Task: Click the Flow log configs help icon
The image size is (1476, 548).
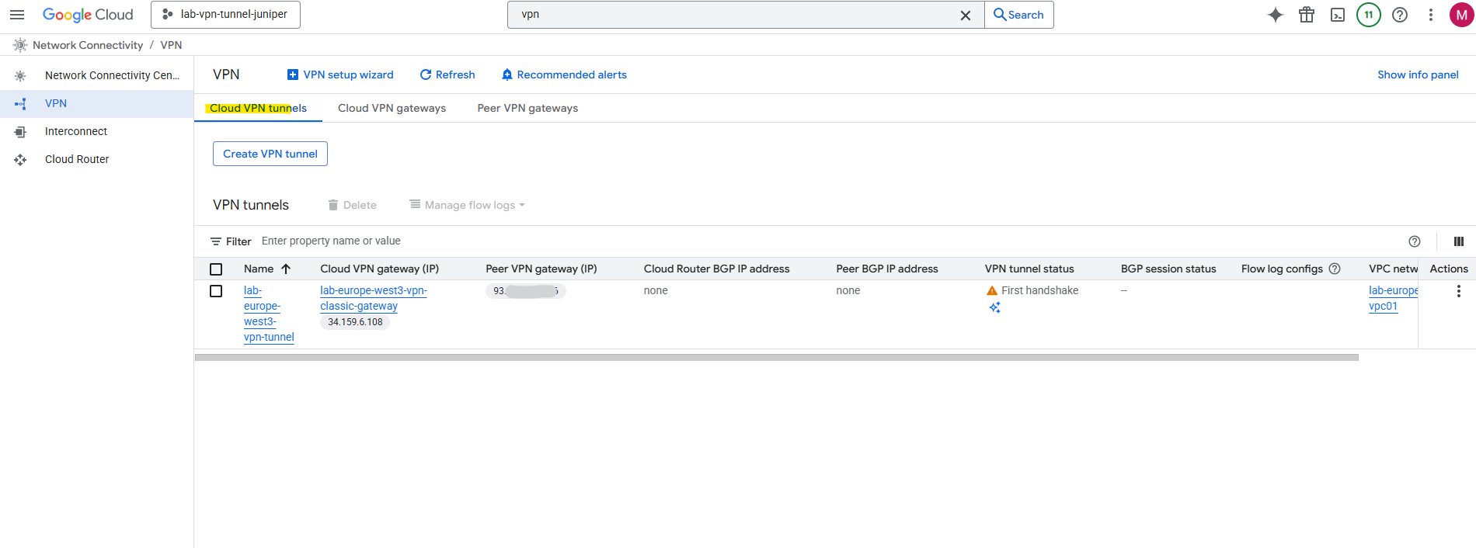Action: point(1335,269)
